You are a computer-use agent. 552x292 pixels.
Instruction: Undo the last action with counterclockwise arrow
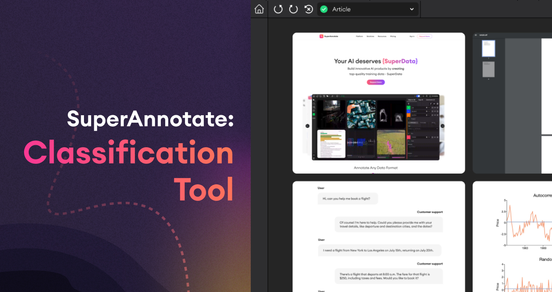[278, 9]
